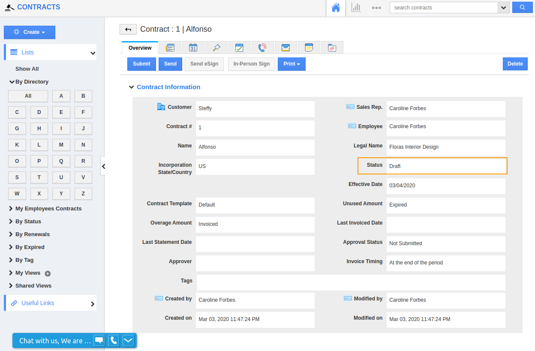This screenshot has width=535, height=351.
Task: Open the Print dropdown menu
Action: [292, 64]
